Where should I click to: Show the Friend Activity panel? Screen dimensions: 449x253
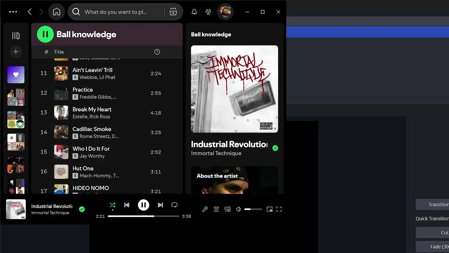point(208,12)
